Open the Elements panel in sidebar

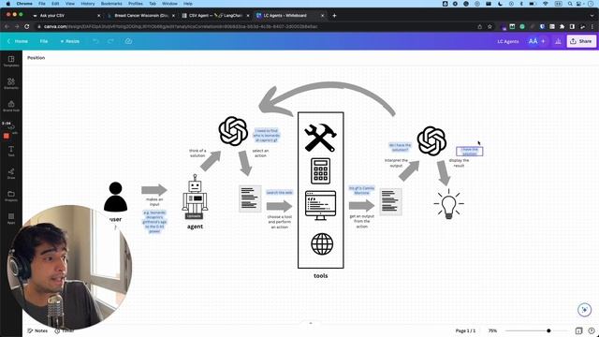[11, 83]
